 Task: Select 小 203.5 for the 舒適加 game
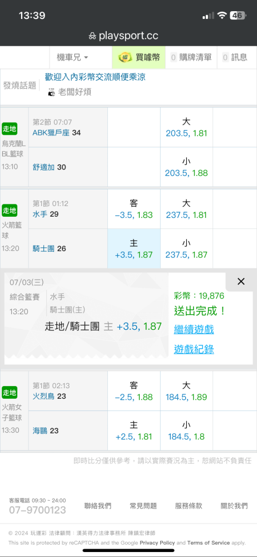187,167
